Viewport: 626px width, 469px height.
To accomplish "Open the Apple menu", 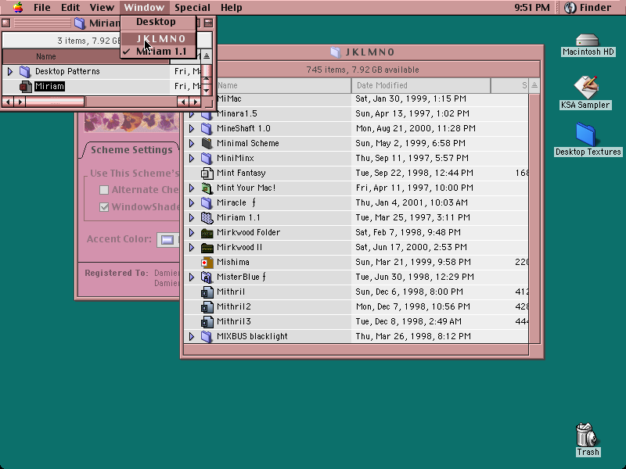I will tap(18, 7).
